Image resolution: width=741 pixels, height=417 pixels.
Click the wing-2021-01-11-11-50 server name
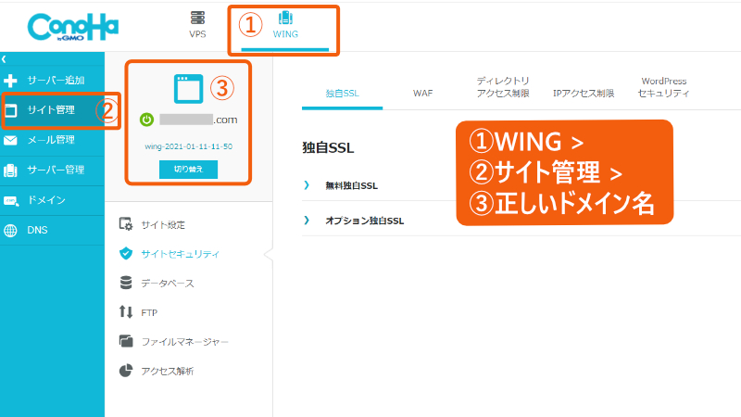[189, 146]
